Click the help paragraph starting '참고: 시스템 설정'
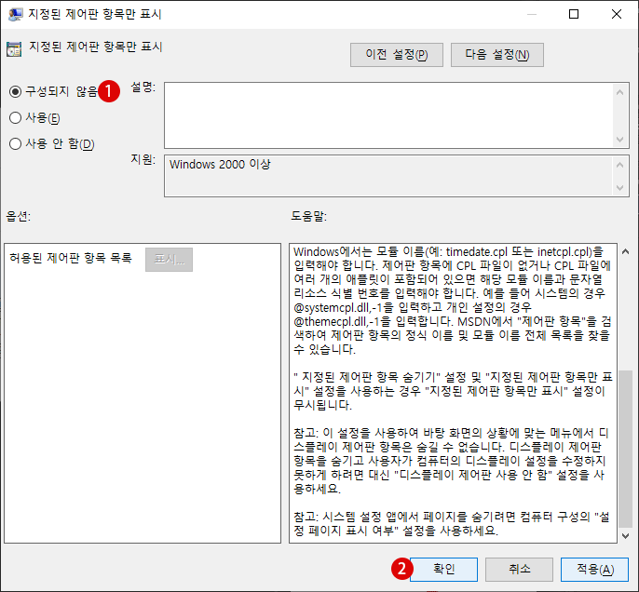The image size is (639, 592). click(452, 524)
